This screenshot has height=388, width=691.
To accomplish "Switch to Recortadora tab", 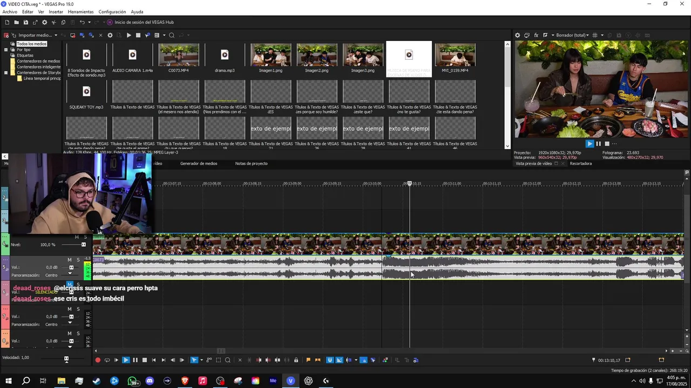I will (x=581, y=163).
